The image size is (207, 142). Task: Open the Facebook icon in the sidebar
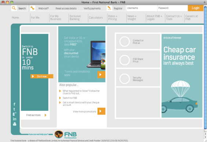[14, 104]
